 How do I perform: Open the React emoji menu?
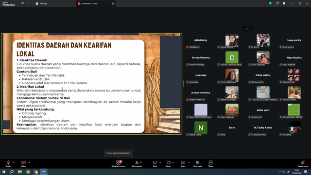pos(169,163)
